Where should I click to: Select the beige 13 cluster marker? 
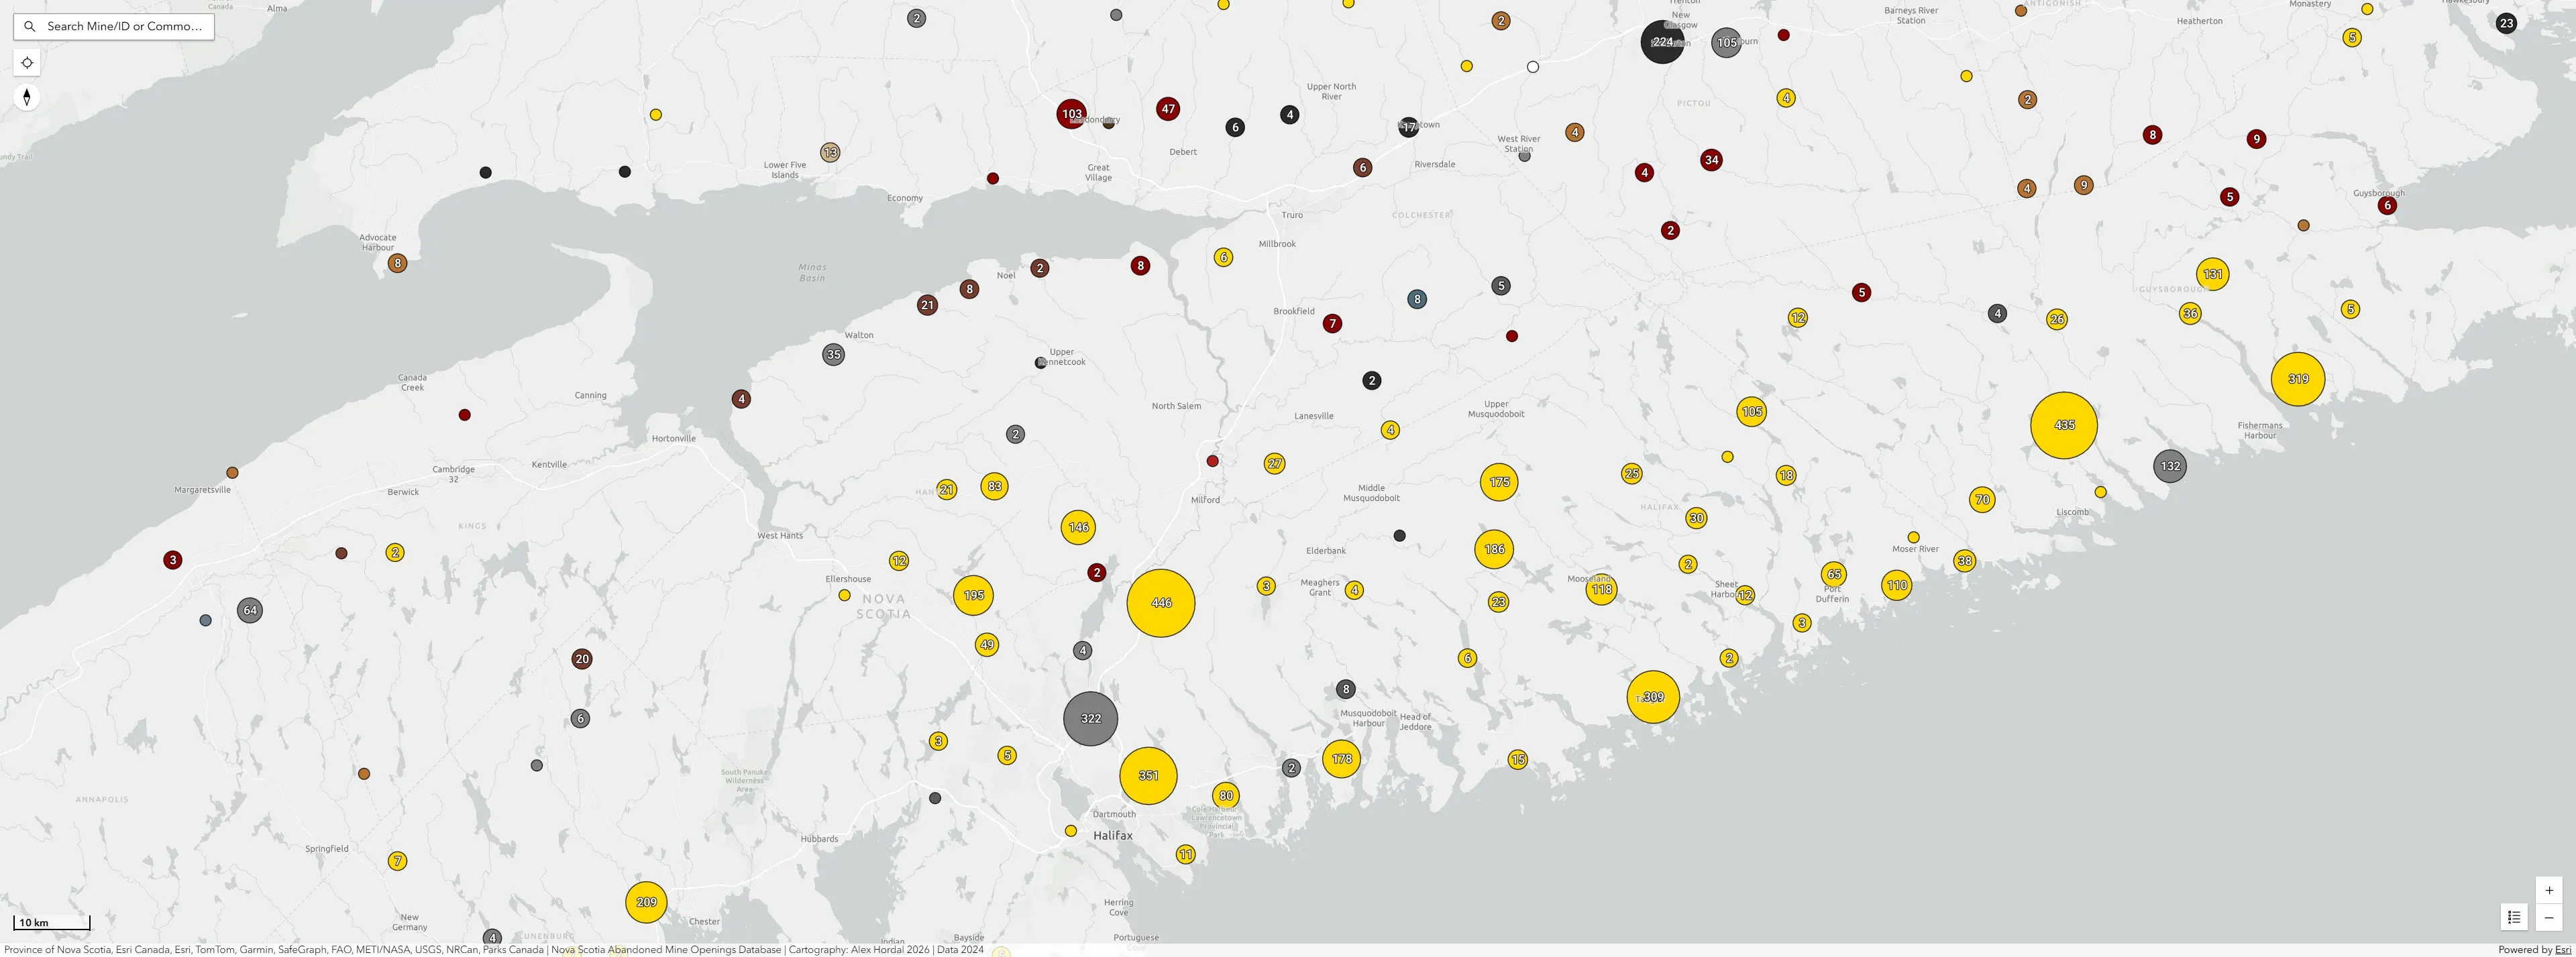pos(830,152)
